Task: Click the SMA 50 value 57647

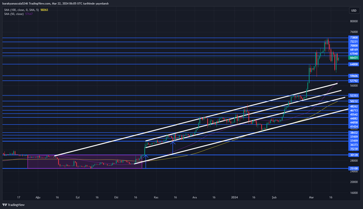Action: coord(29,14)
